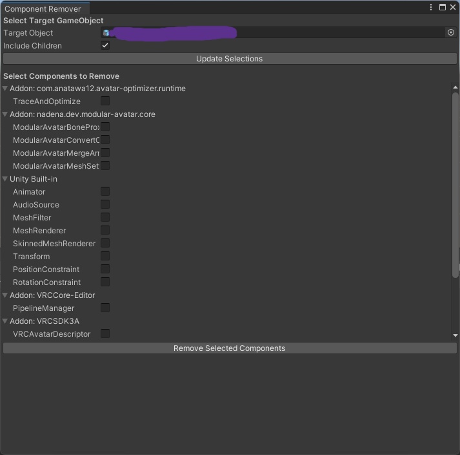460x455 pixels.
Task: Check the RotationConstraint checkbox
Action: [105, 282]
